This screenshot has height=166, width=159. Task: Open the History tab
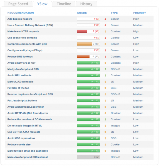[x=86, y=4]
